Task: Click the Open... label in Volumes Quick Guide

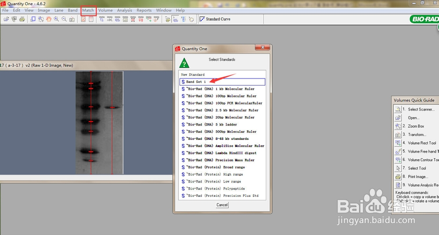Action: (x=414, y=118)
